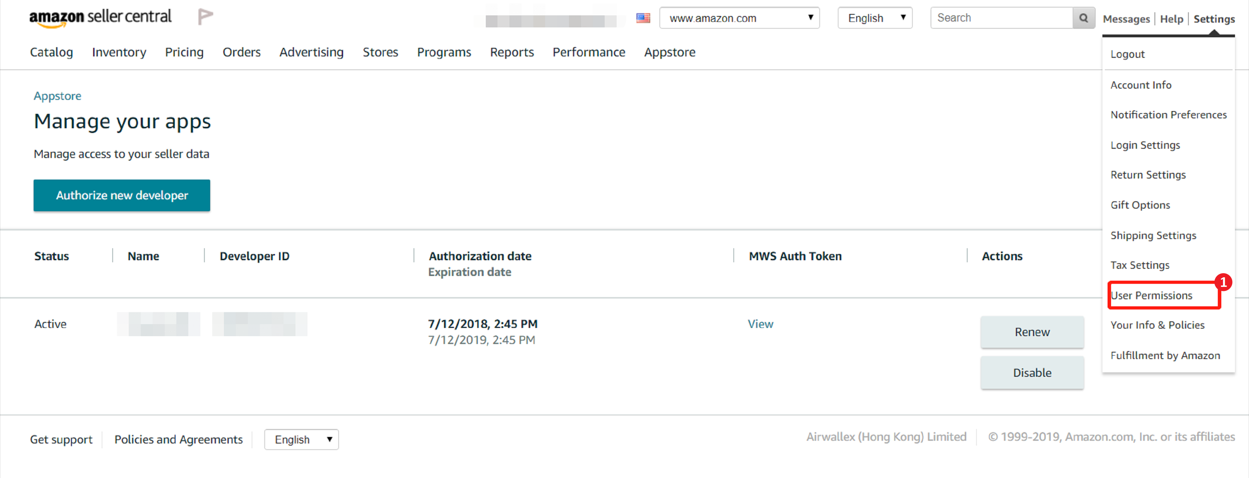Click the Search input field
The height and width of the screenshot is (478, 1249).
pyautogui.click(x=1002, y=18)
